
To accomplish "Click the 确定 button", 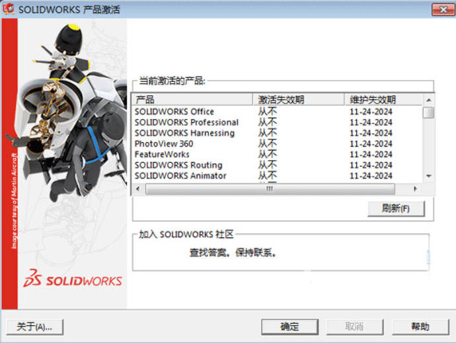I will (289, 326).
